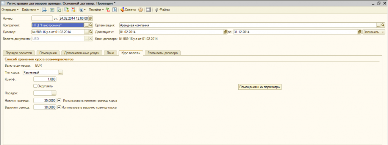
Task: Click the Верхняя граница field 38,0000
Action: 45,108
